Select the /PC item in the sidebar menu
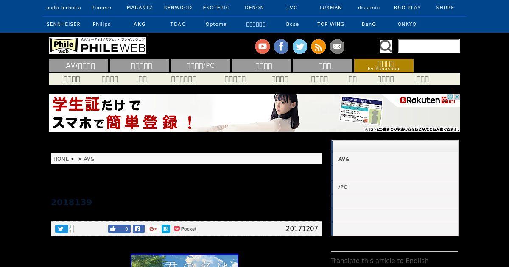 [394, 187]
